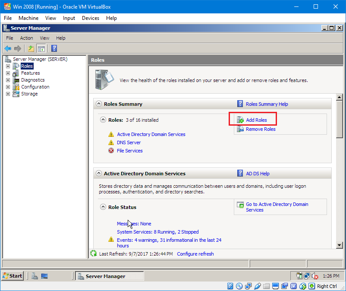
Task: Expand the Storage tree node
Action: (8, 94)
